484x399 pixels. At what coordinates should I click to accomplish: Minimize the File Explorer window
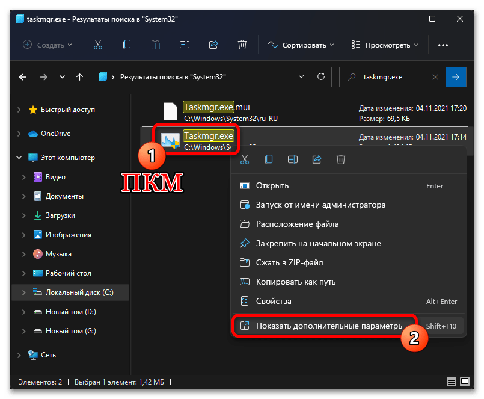pyautogui.click(x=405, y=19)
